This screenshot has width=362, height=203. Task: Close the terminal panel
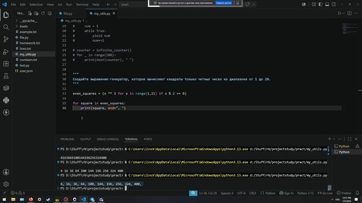pyautogui.click(x=356, y=139)
